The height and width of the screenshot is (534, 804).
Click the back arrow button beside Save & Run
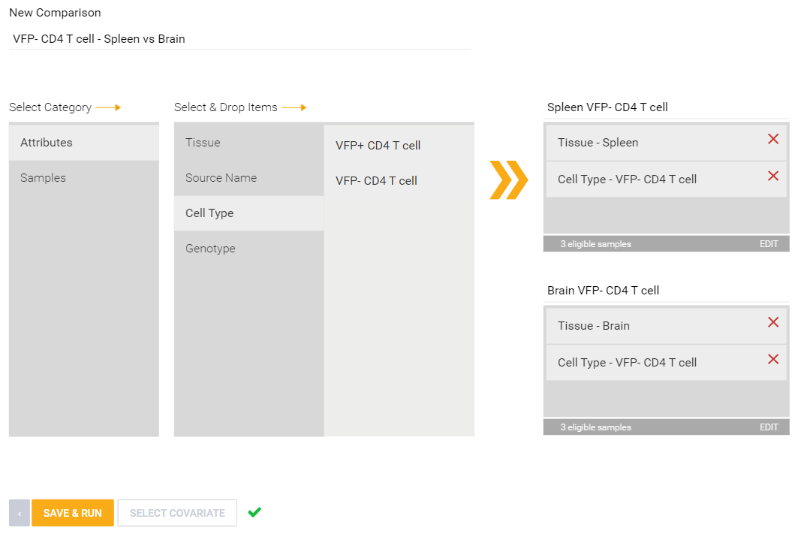[20, 513]
